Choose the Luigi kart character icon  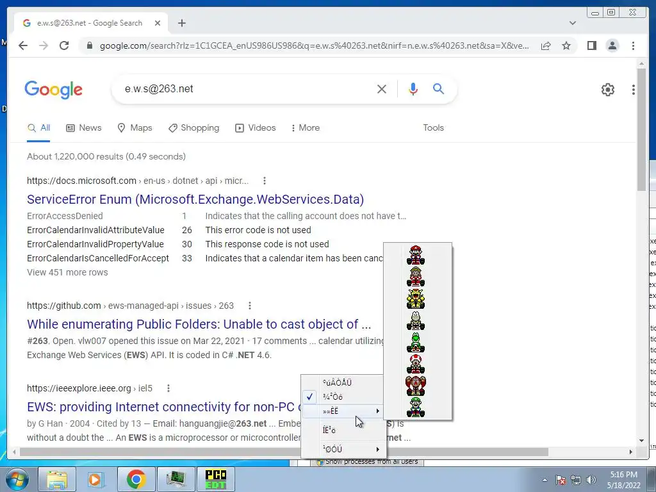[x=415, y=407]
